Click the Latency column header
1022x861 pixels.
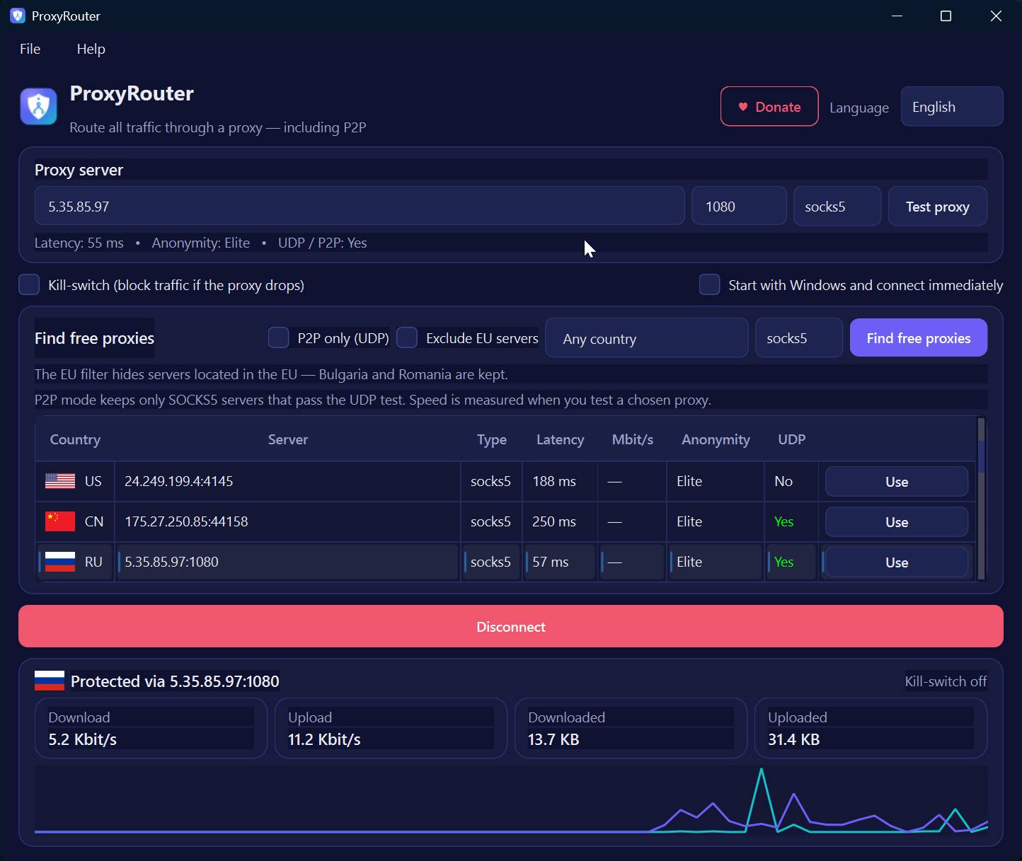(x=561, y=439)
